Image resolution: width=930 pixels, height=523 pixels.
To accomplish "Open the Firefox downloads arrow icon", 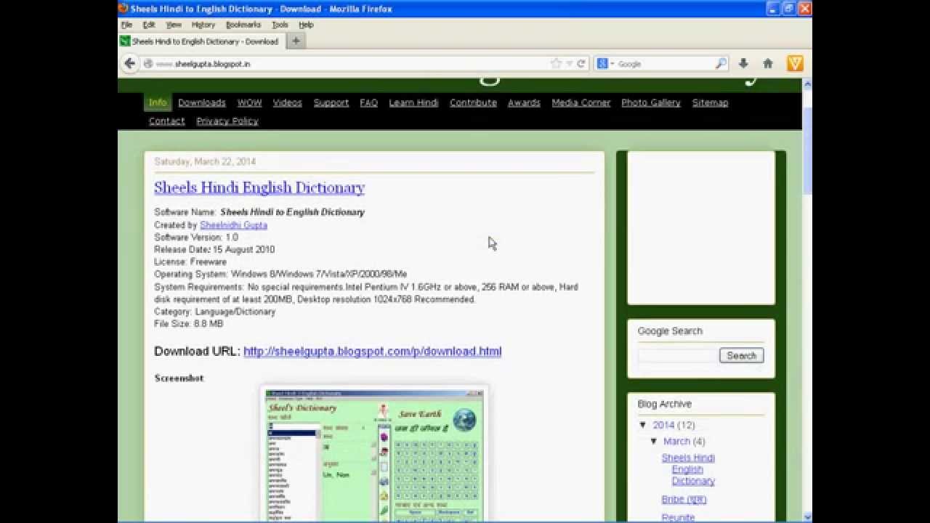I will click(743, 63).
